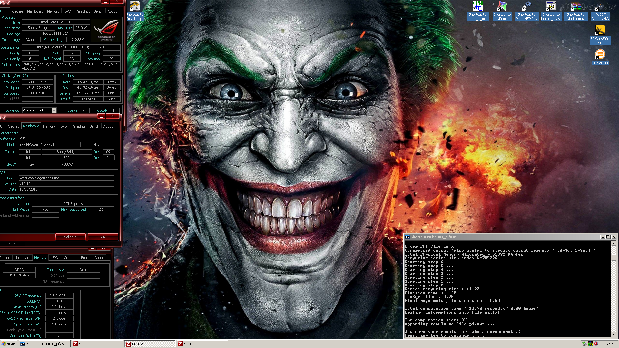Click the green chip monitor tray icon
Screen dimensions: 619x348
coord(590,344)
